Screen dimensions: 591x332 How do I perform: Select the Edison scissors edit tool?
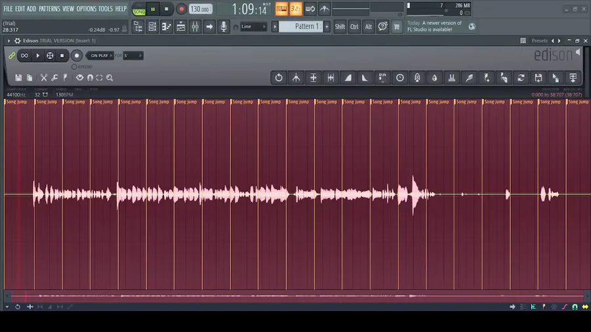pos(44,77)
